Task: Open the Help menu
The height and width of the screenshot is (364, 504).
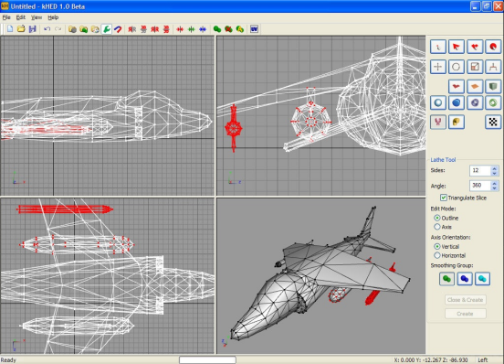Action: 53,17
